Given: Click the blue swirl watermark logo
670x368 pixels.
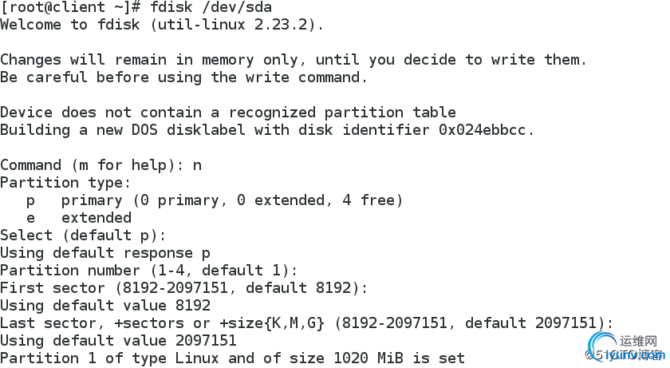Looking at the screenshot, I should [602, 346].
